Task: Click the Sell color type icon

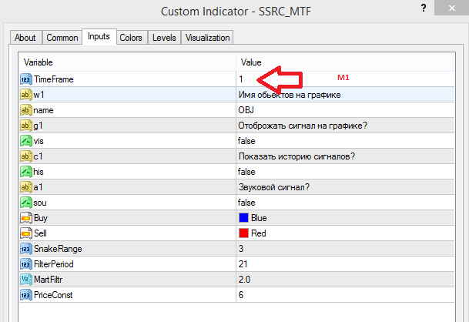Action: (26, 233)
